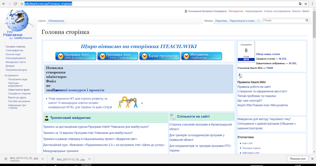
Task: Open the Внесок contributions link
Action: [297, 11]
